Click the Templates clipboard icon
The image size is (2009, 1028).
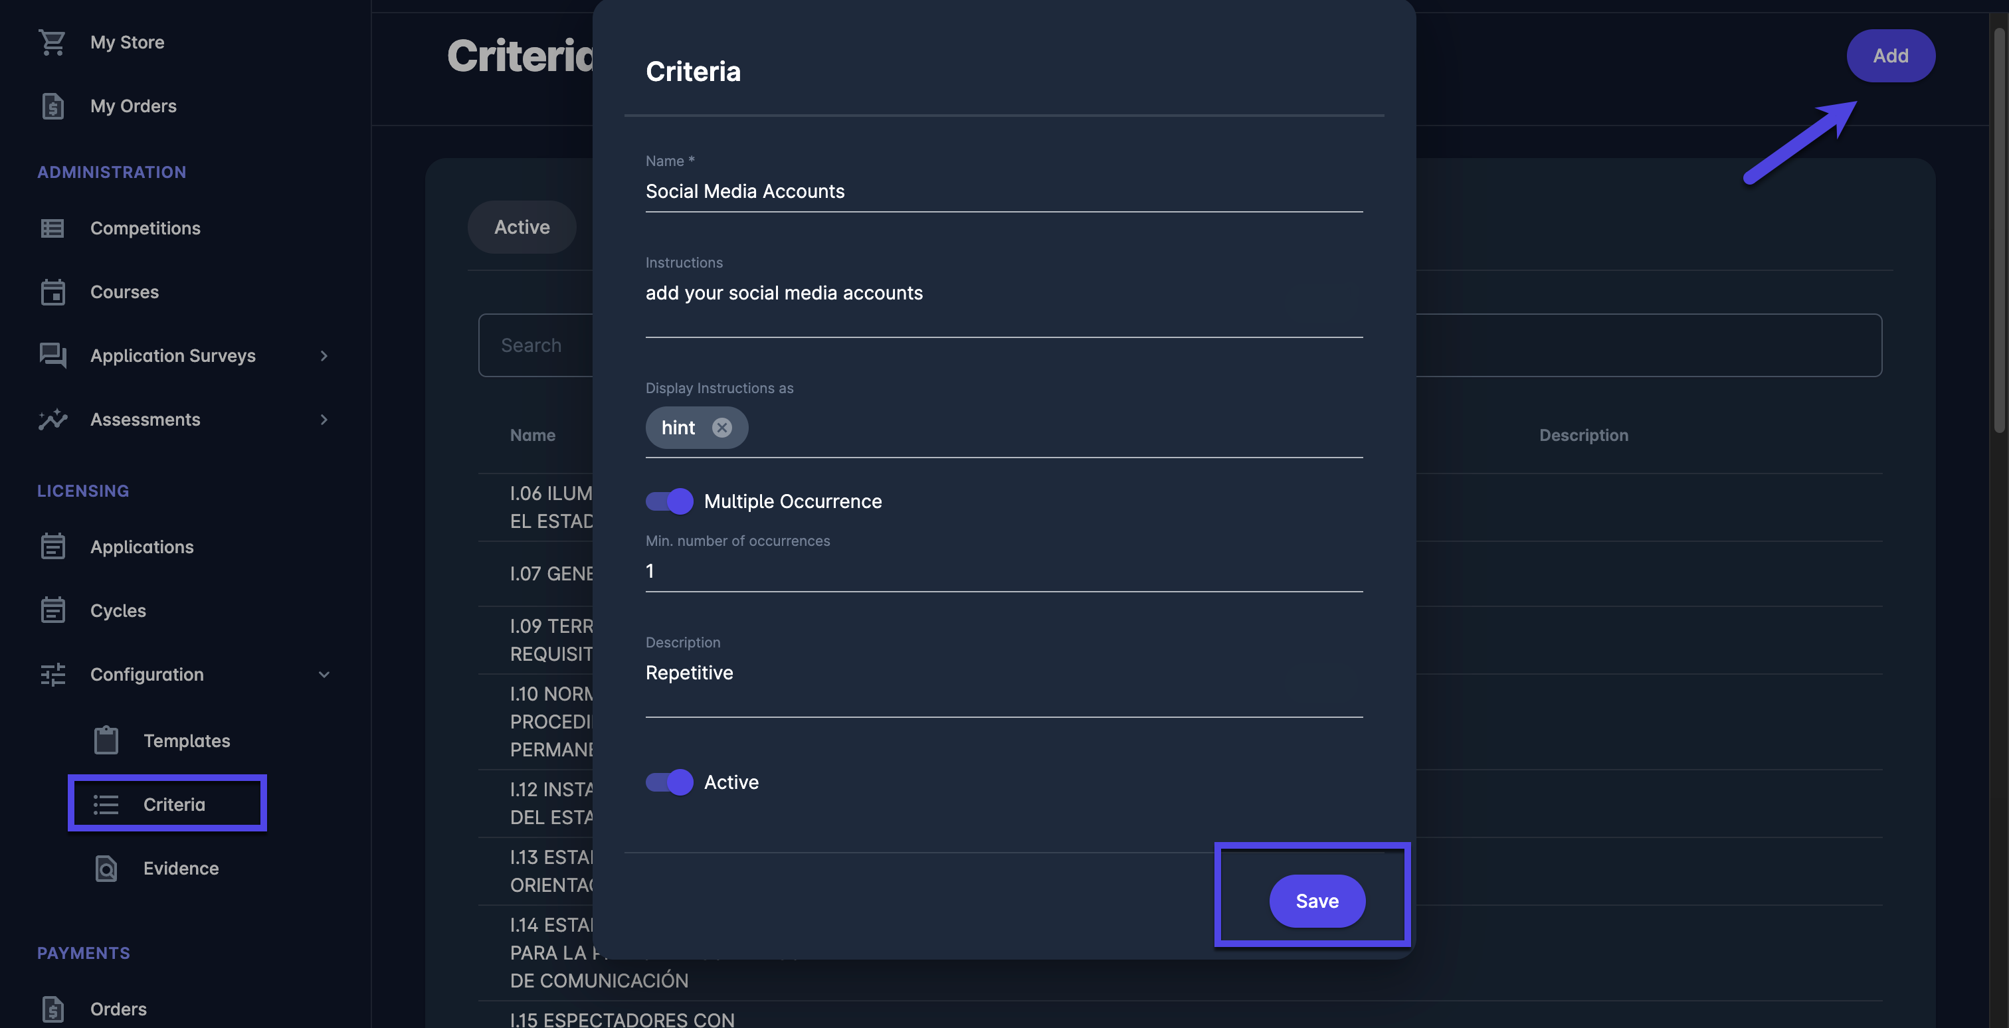tap(106, 740)
